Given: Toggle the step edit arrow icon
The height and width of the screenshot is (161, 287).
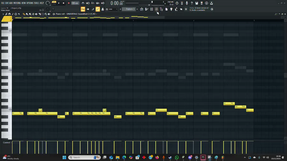Looking at the screenshot, I should pyautogui.click(x=88, y=9).
